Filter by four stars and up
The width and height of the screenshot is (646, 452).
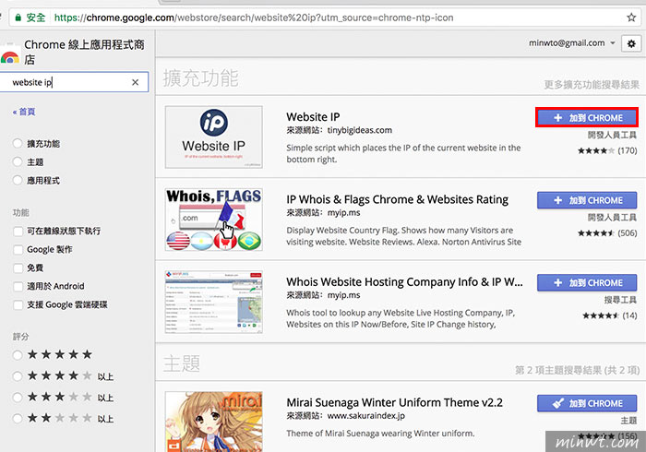(x=18, y=375)
